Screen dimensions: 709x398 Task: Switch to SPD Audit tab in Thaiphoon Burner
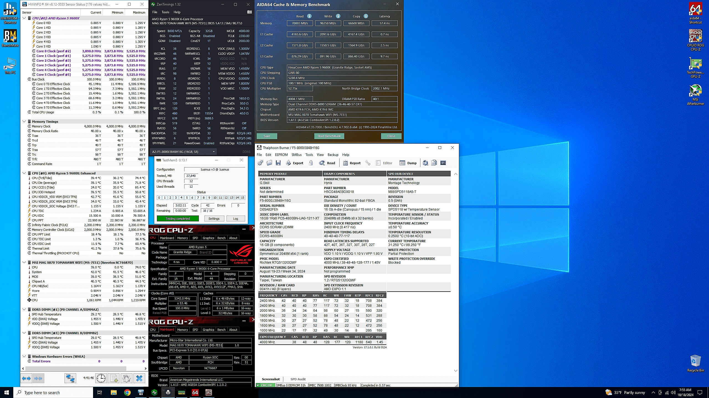[298, 379]
